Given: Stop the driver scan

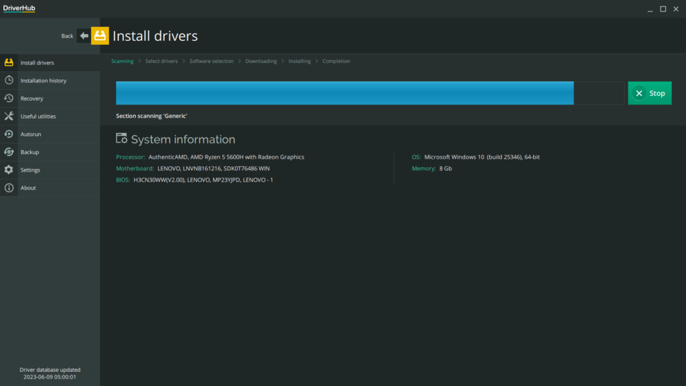Looking at the screenshot, I should click(649, 93).
